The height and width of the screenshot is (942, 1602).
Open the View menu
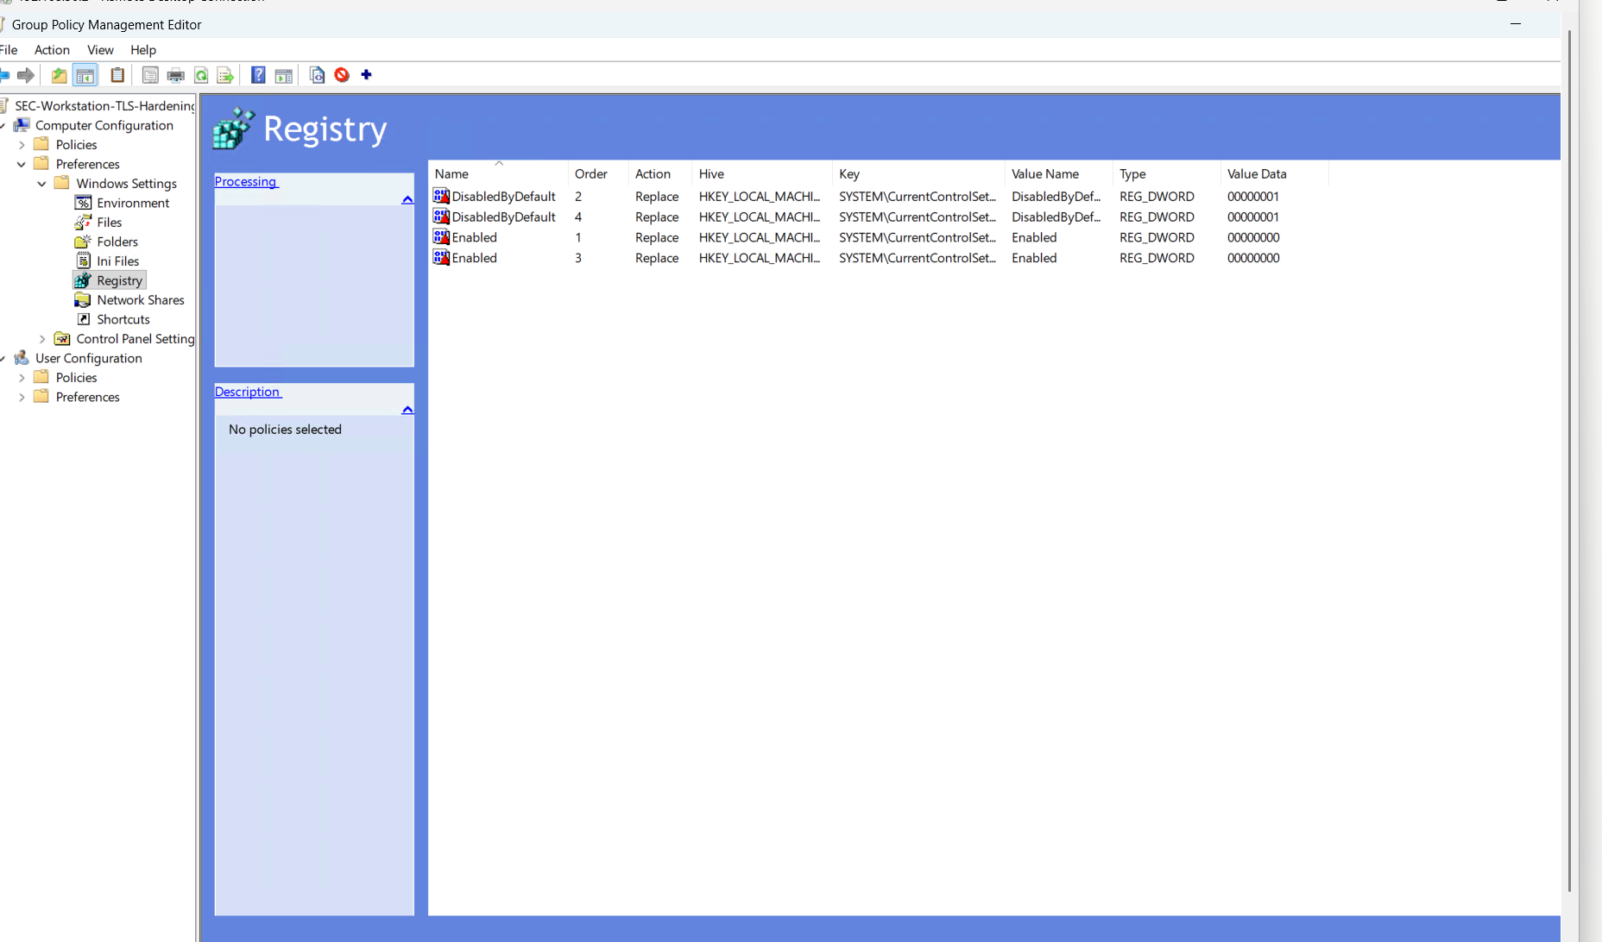click(x=100, y=50)
